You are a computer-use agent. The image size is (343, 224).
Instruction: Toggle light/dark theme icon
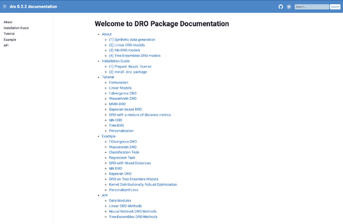click(x=289, y=6)
